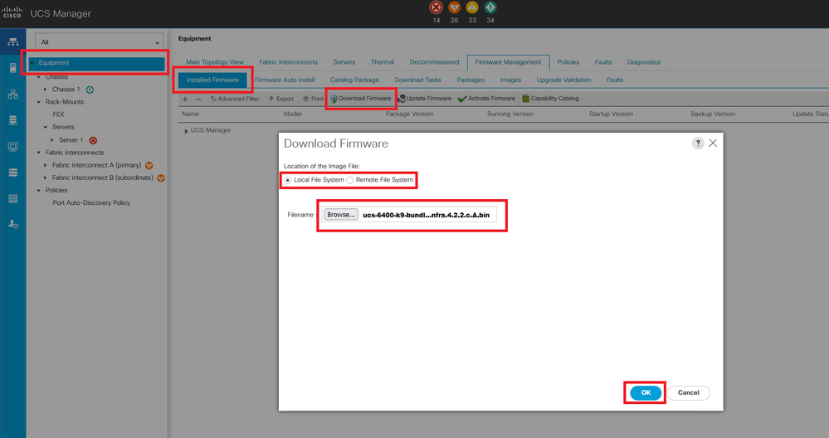Select FEX in the tree
Image resolution: width=829 pixels, height=438 pixels.
[59, 114]
